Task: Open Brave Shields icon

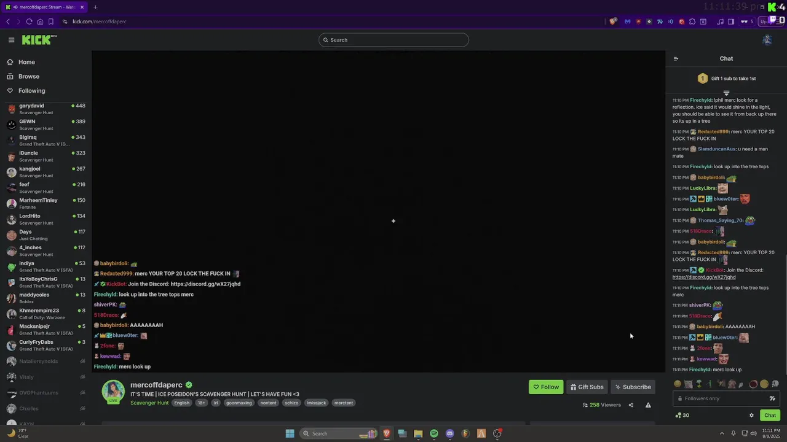Action: 613,21
